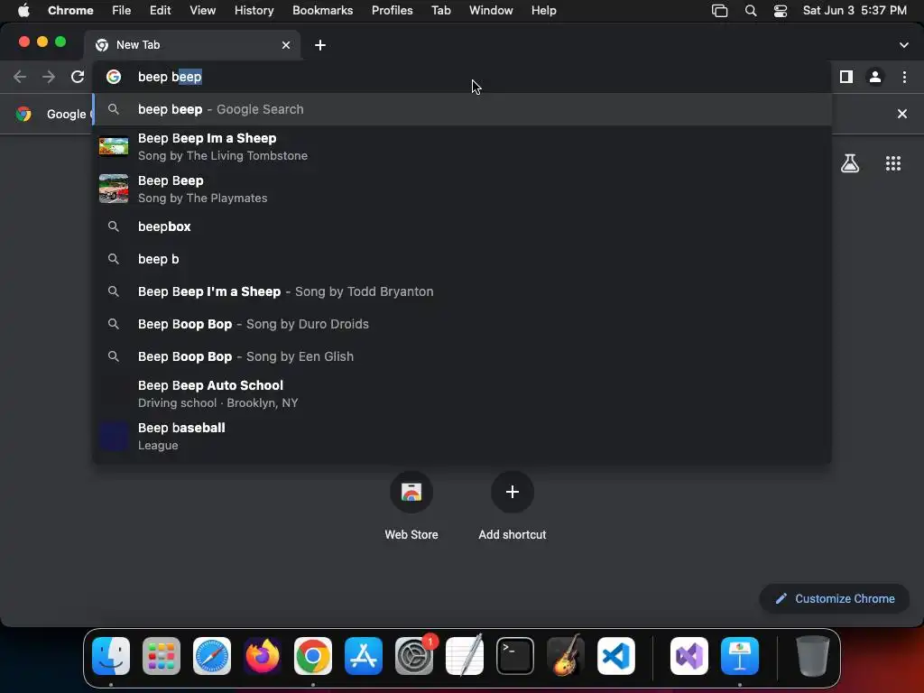Viewport: 924px width, 693px height.
Task: Open the side panel toggle icon
Action: click(846, 77)
